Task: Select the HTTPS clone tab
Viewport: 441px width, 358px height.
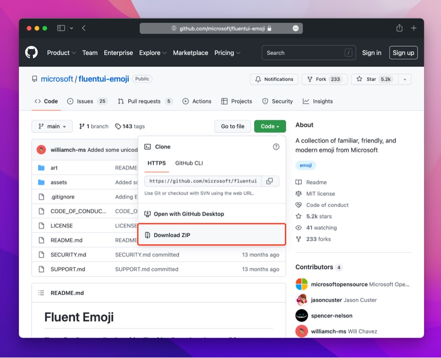Action: 157,163
